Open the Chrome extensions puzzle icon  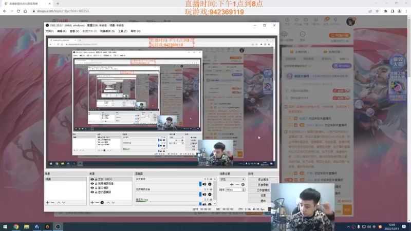tap(386, 11)
